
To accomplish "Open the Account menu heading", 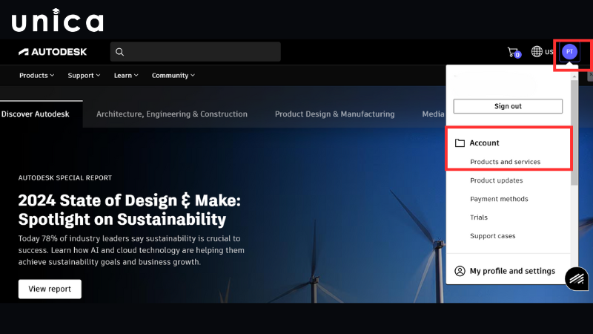I will (484, 143).
